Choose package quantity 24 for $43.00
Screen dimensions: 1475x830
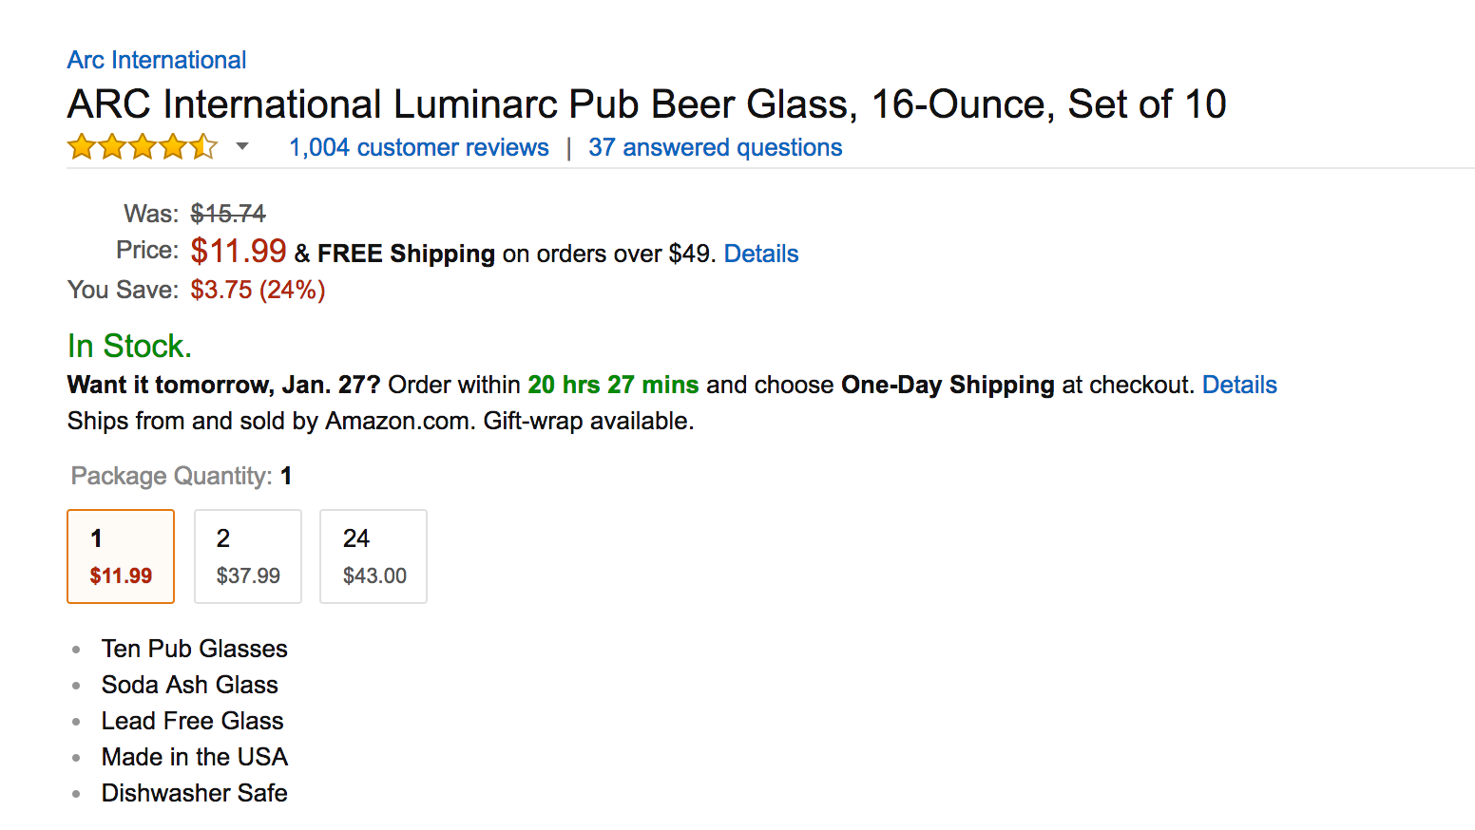coord(374,556)
